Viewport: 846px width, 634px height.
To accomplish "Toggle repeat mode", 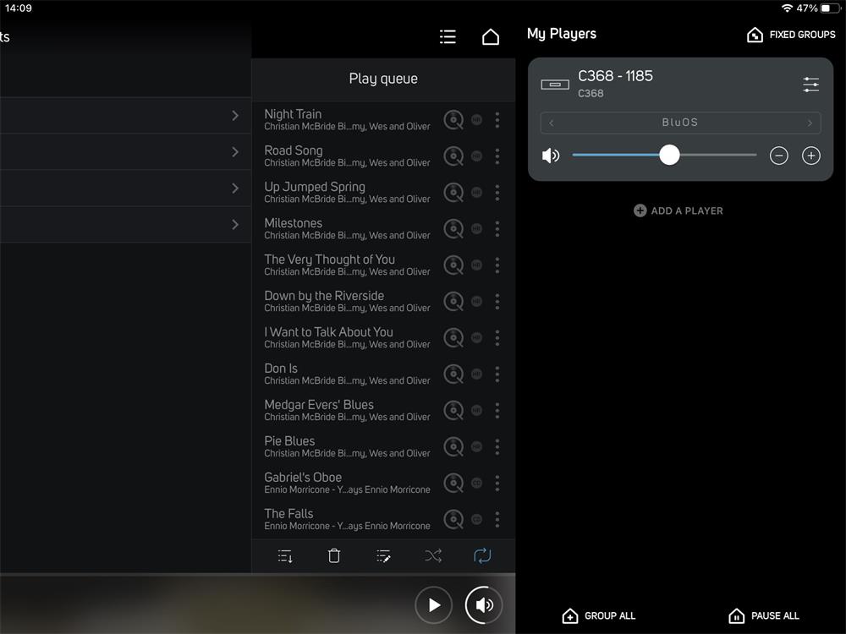I will click(482, 555).
